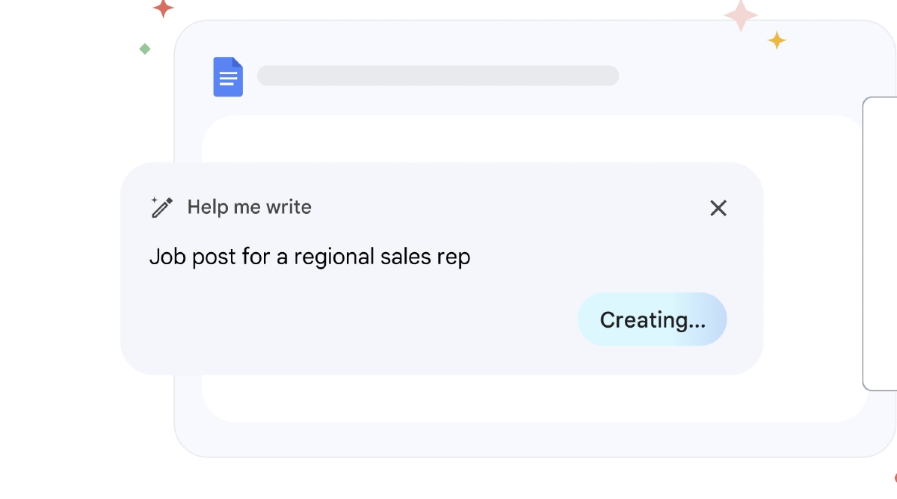Select the yellow star sparkle icon
Screen dimensions: 897x499
point(777,40)
